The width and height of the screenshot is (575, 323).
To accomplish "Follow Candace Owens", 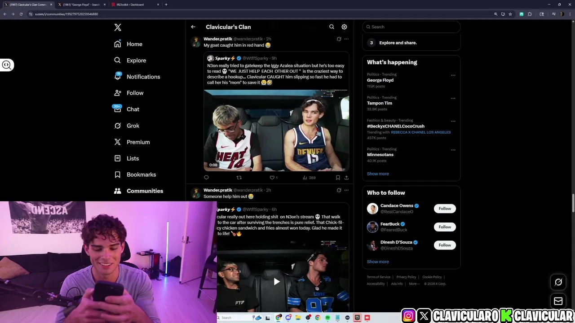I will tap(445, 209).
